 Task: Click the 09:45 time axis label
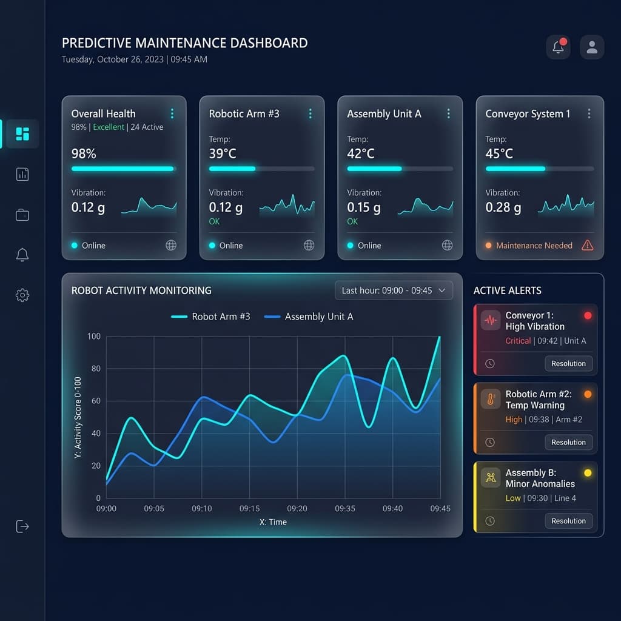pos(440,509)
